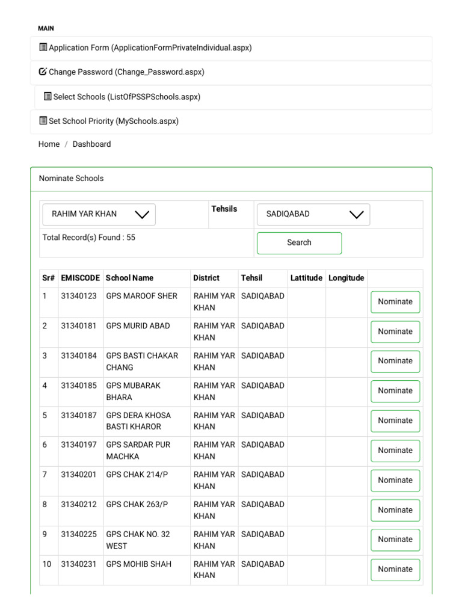Click the Tehsil column header
Viewport: 462px width, 616px height.
[x=251, y=278]
